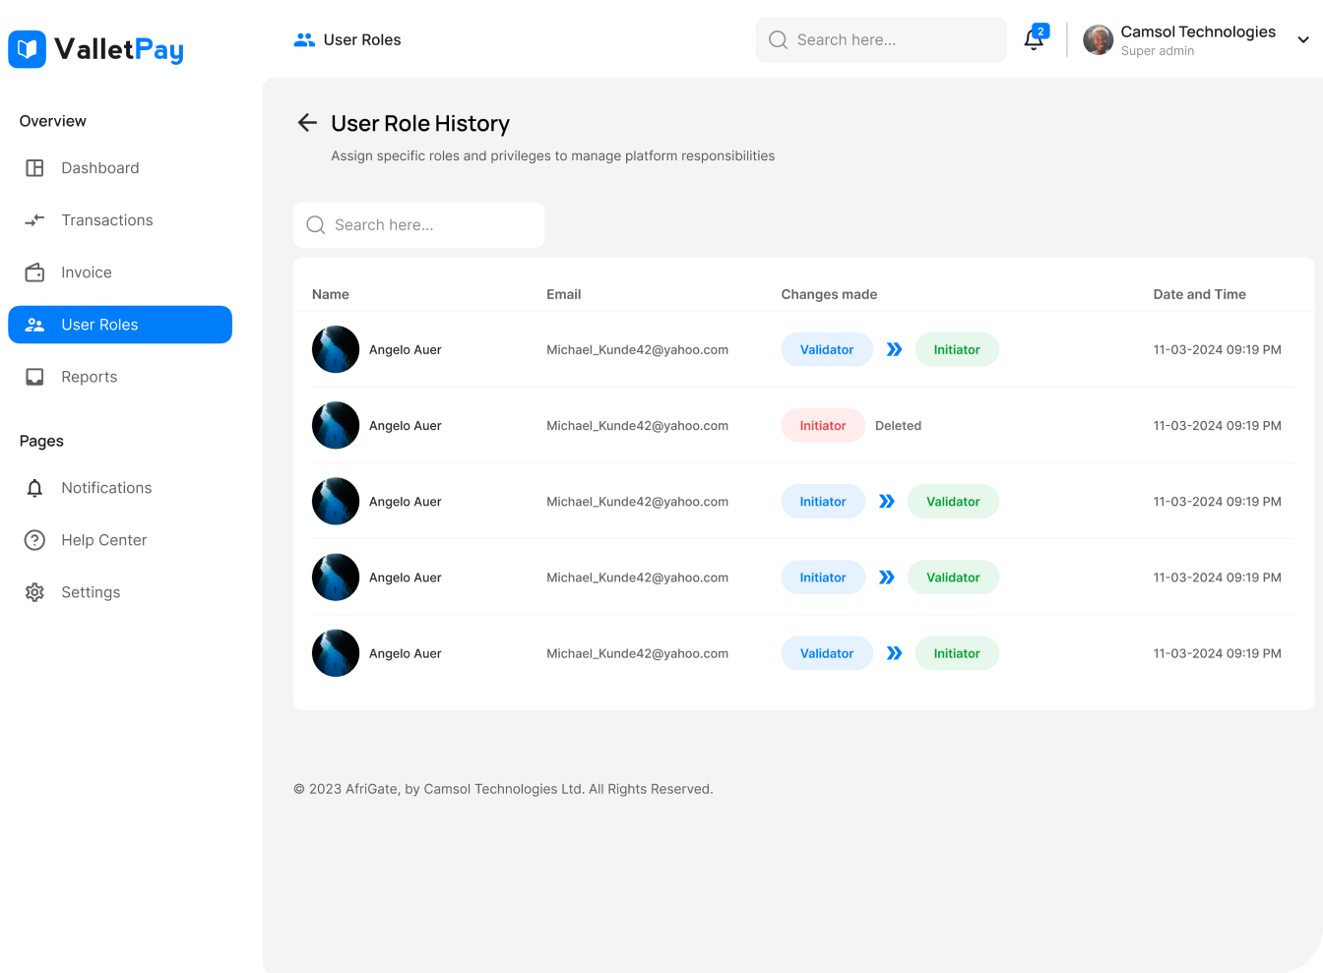1323x973 pixels.
Task: Click the ValletPay logo icon
Action: tap(28, 49)
